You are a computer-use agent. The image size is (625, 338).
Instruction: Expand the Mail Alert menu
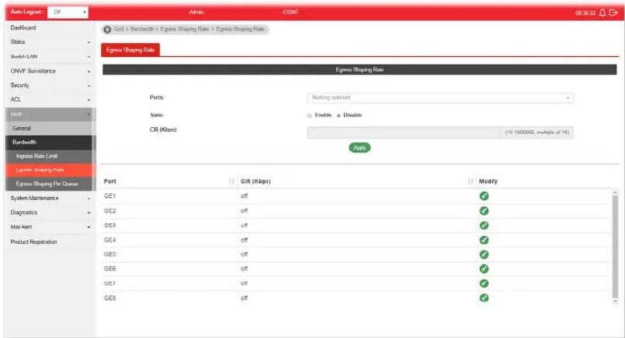[50, 227]
